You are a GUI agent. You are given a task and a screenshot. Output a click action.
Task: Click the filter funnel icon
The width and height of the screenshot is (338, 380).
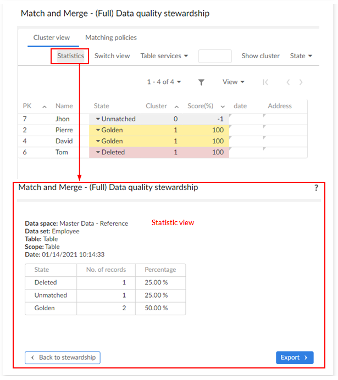point(202,82)
